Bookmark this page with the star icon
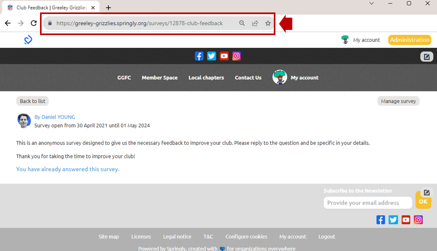Screen dimensions: 437x251 pyautogui.click(x=268, y=23)
